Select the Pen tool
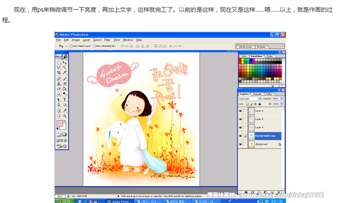The height and width of the screenshot is (203, 341). click(59, 105)
